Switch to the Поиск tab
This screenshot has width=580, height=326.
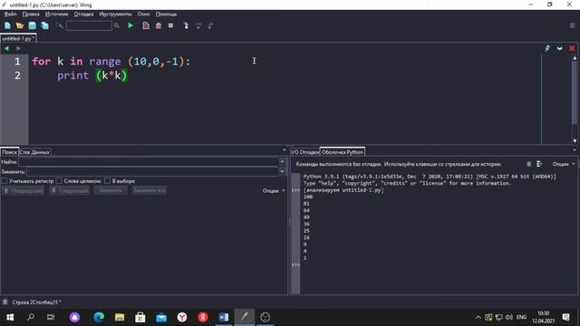coord(9,152)
